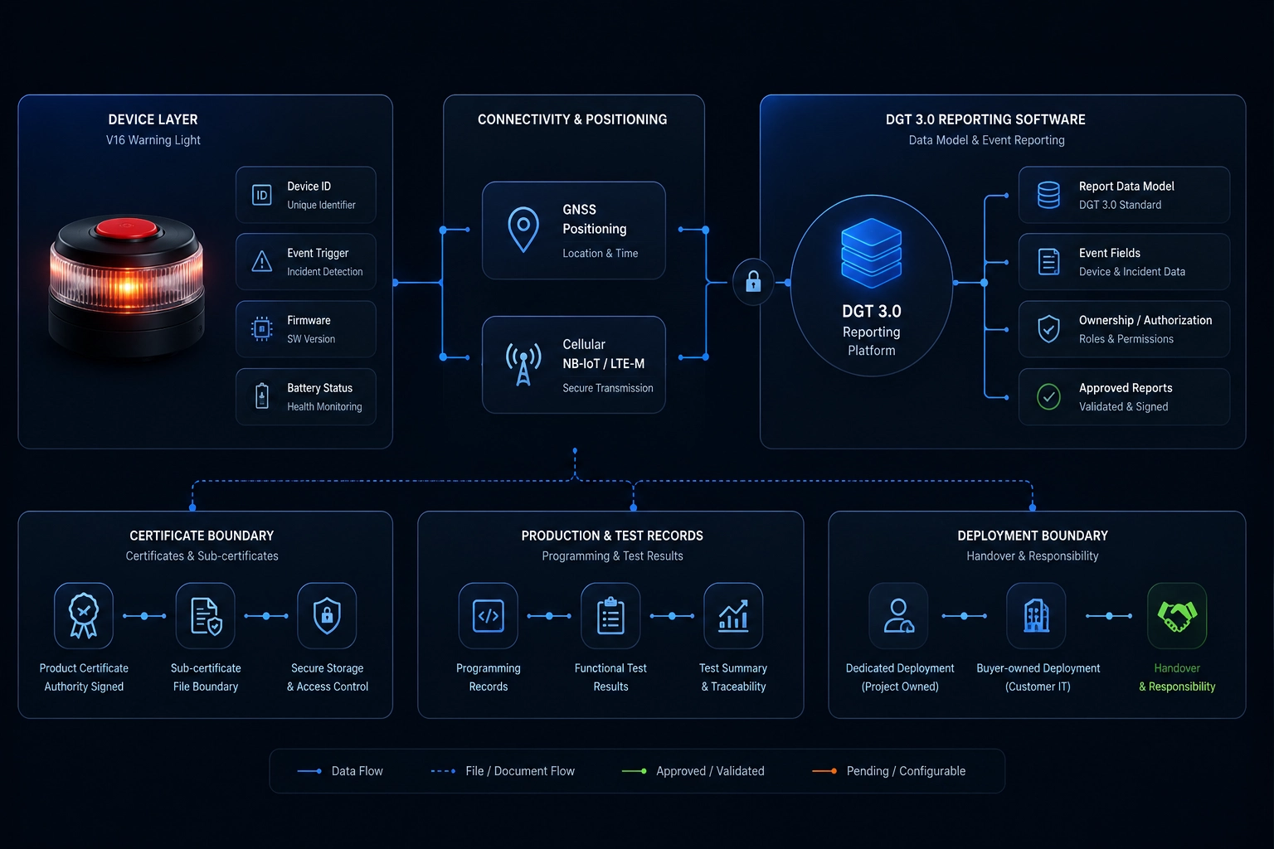
Task: Click 'Programming & Test Results' subtitle
Action: [612, 556]
